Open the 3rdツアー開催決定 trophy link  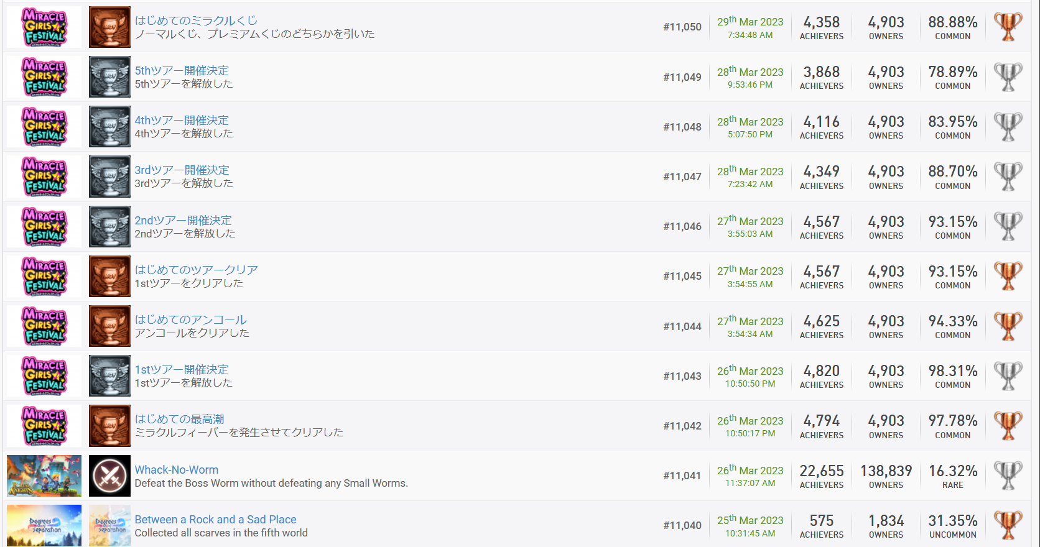click(182, 170)
